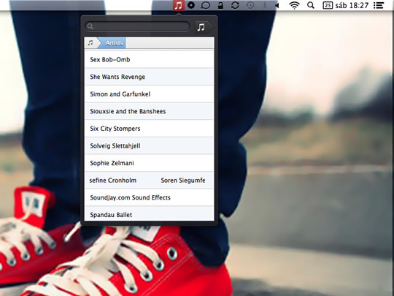The width and height of the screenshot is (394, 296).
Task: Select artist Six City Stompers
Action: coord(150,129)
